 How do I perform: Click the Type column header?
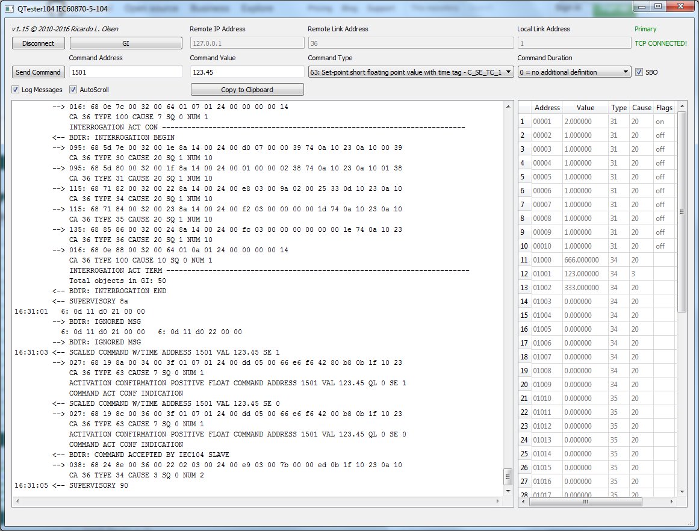[619, 107]
